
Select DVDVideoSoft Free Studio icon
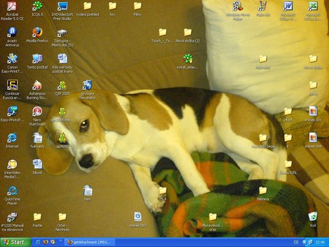point(62,10)
